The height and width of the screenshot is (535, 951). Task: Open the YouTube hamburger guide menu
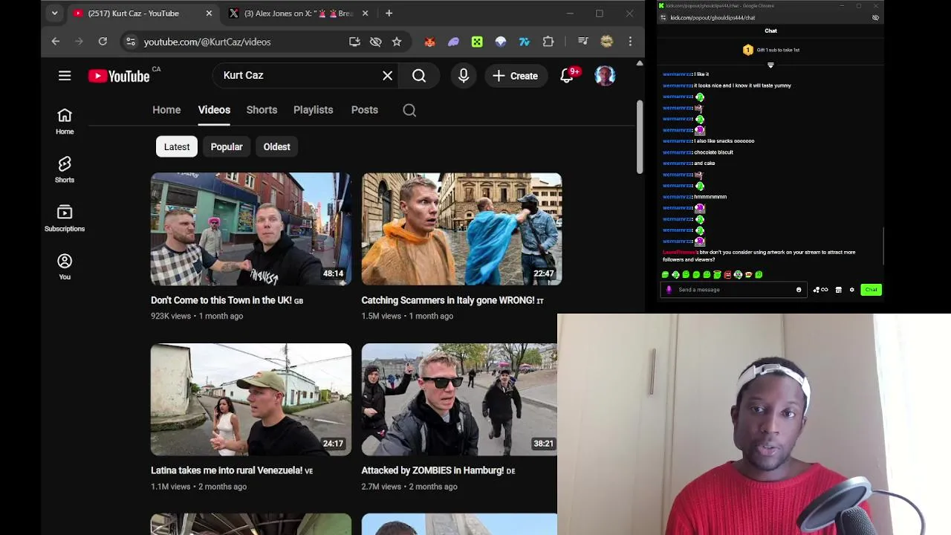tap(65, 76)
